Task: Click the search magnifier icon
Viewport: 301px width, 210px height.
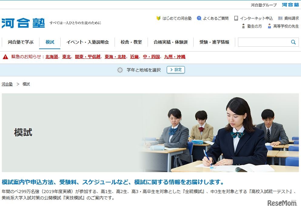Action: click(x=293, y=42)
